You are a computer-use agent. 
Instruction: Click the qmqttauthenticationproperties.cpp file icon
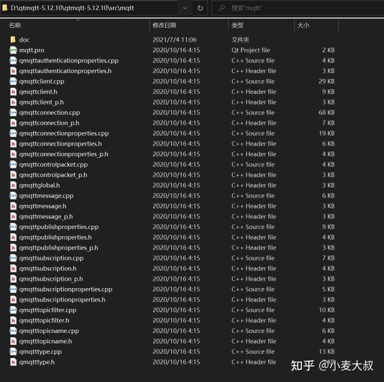point(13,60)
